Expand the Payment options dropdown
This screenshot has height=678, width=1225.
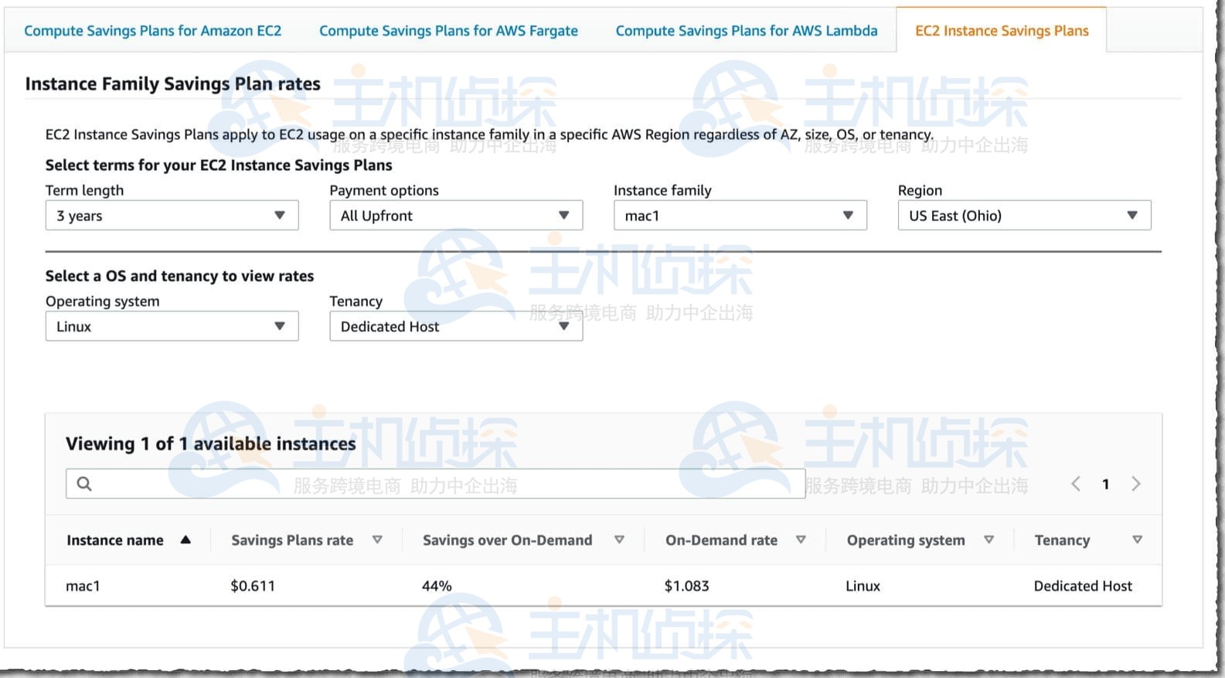(x=455, y=216)
